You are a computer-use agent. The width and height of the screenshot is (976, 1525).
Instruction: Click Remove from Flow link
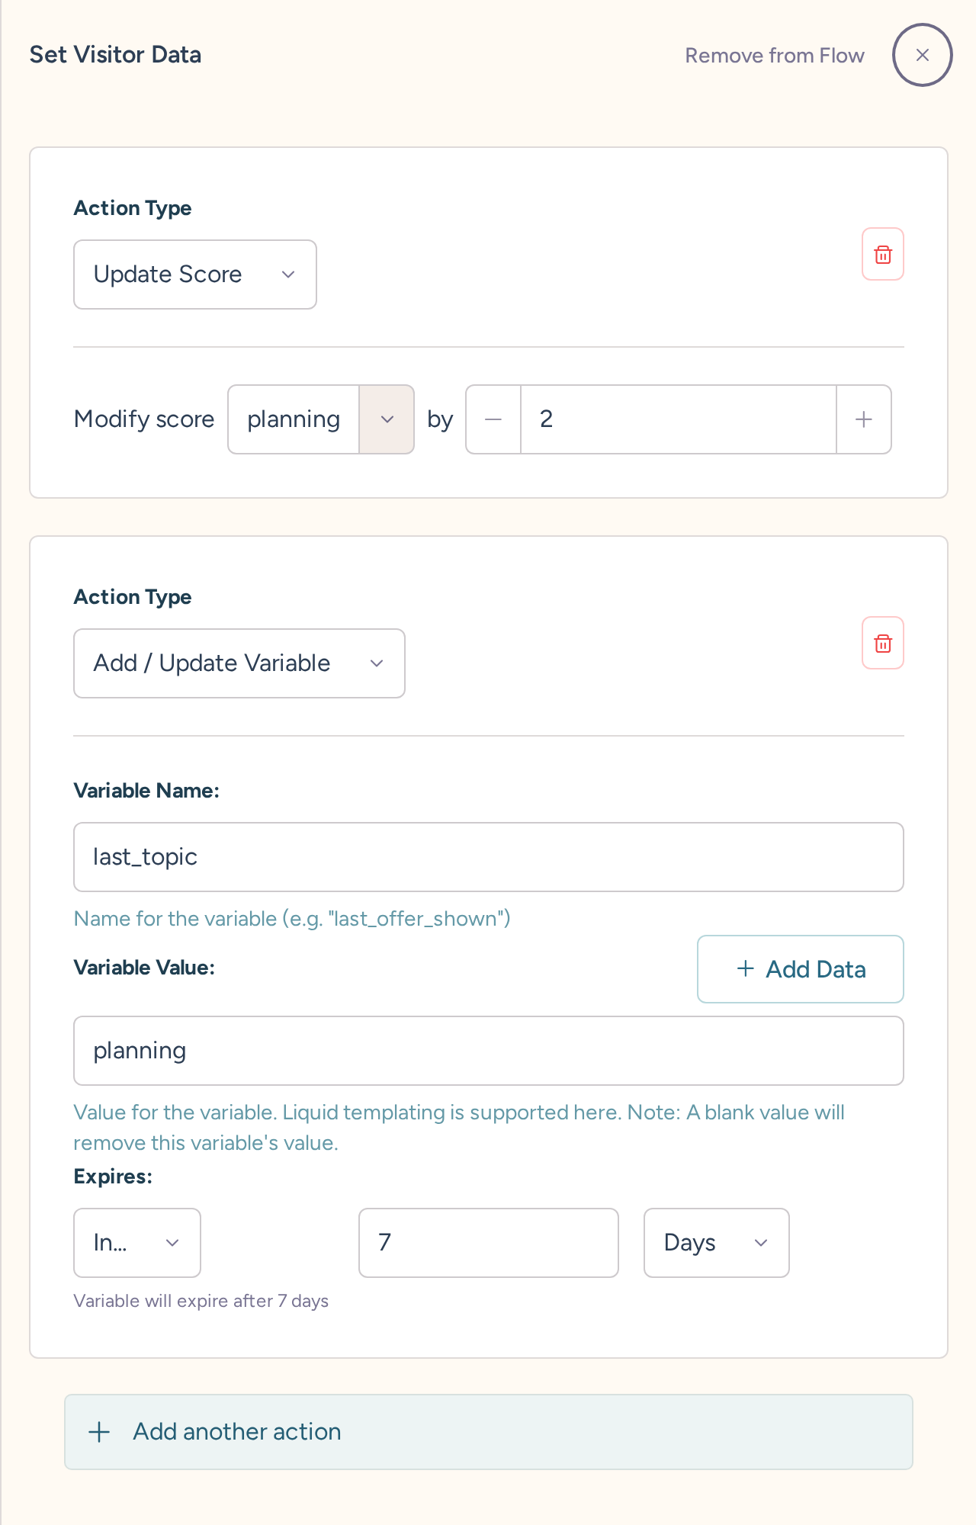[x=775, y=56]
